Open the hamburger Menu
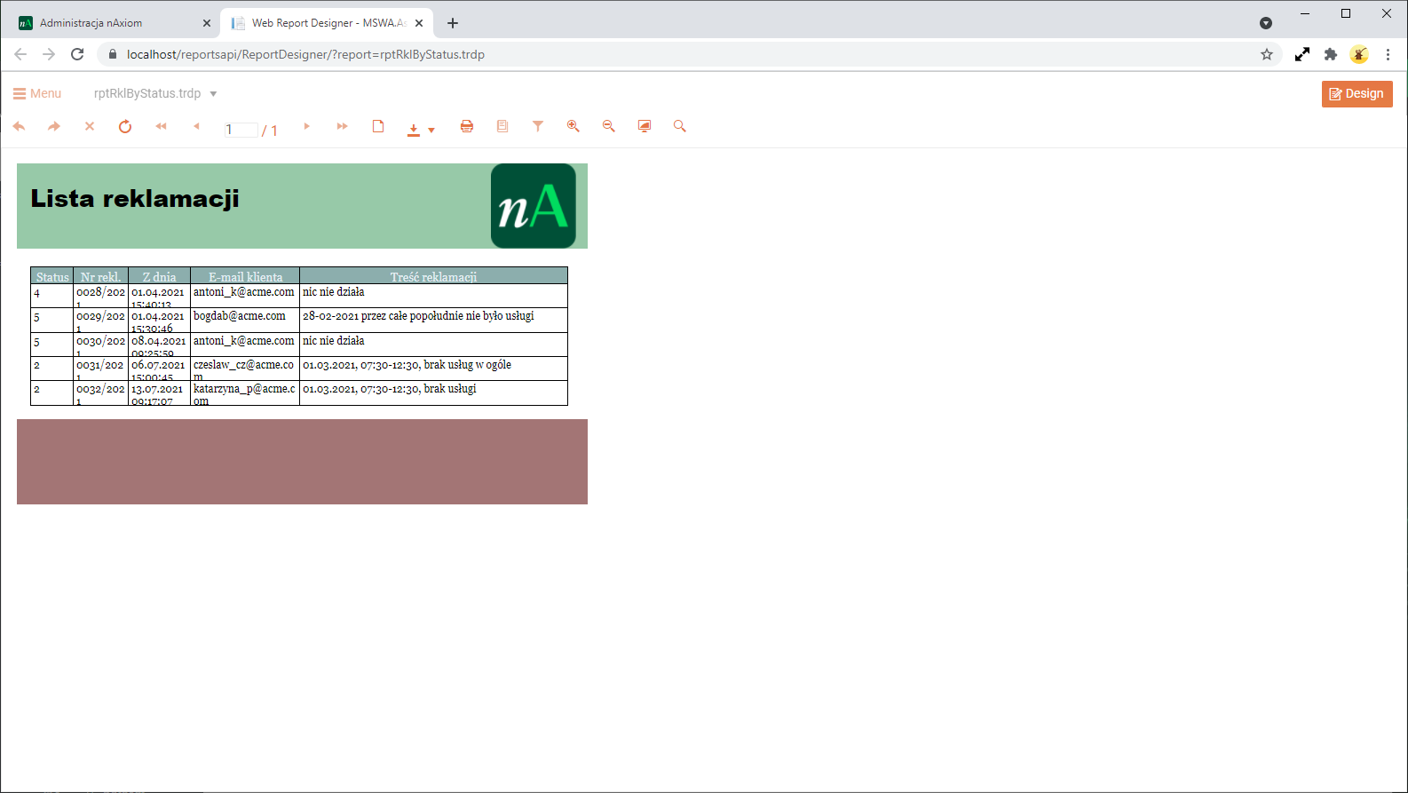The height and width of the screenshot is (793, 1408). (37, 93)
